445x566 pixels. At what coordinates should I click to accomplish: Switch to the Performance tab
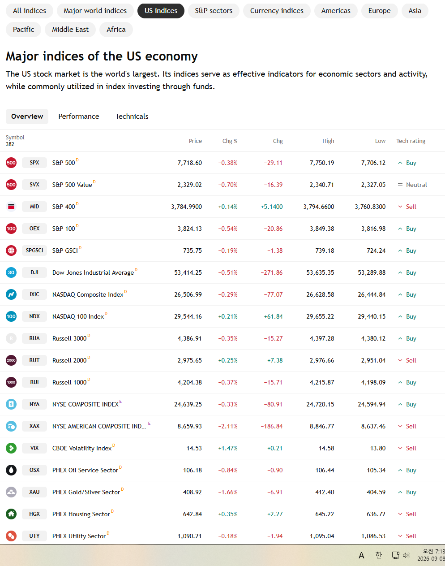[x=79, y=117]
